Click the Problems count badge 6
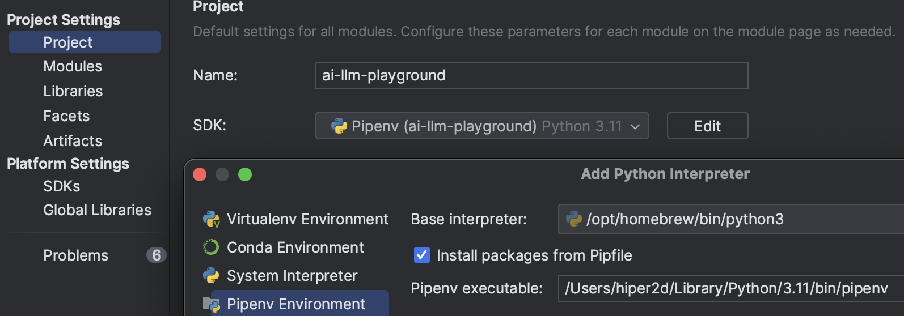This screenshot has height=316, width=904. point(157,255)
